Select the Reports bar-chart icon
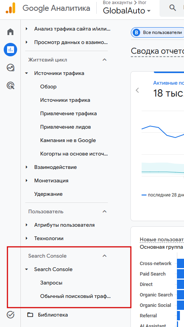Image resolution: width=184 pixels, height=327 pixels. click(10, 50)
